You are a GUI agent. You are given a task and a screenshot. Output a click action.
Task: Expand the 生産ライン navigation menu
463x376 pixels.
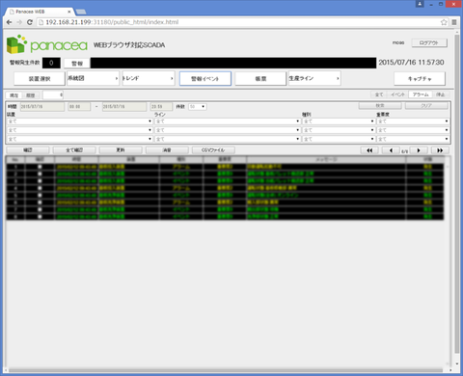314,78
